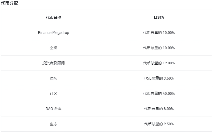Select the DAO 金库 row label

[x=53, y=109]
